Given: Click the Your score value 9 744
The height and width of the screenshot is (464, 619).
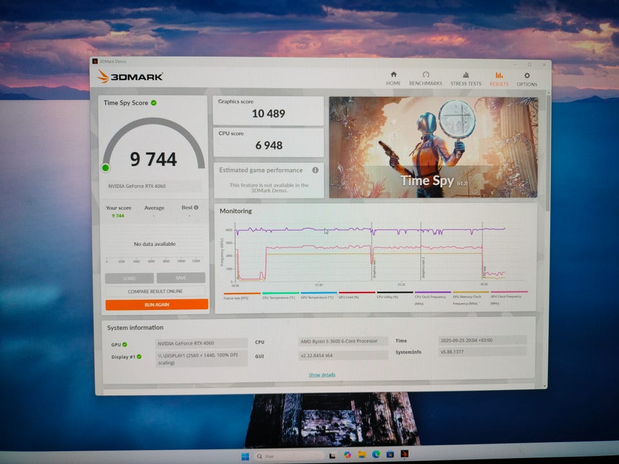Looking at the screenshot, I should tap(117, 216).
